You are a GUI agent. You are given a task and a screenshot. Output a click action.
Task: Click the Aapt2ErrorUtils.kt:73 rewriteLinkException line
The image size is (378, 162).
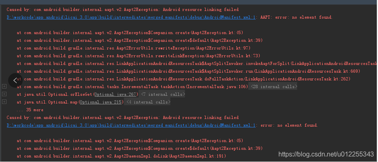pos(138,56)
